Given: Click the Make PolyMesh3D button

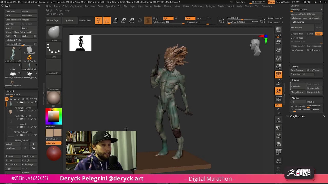Looking at the screenshot, I should (x=25, y=32).
